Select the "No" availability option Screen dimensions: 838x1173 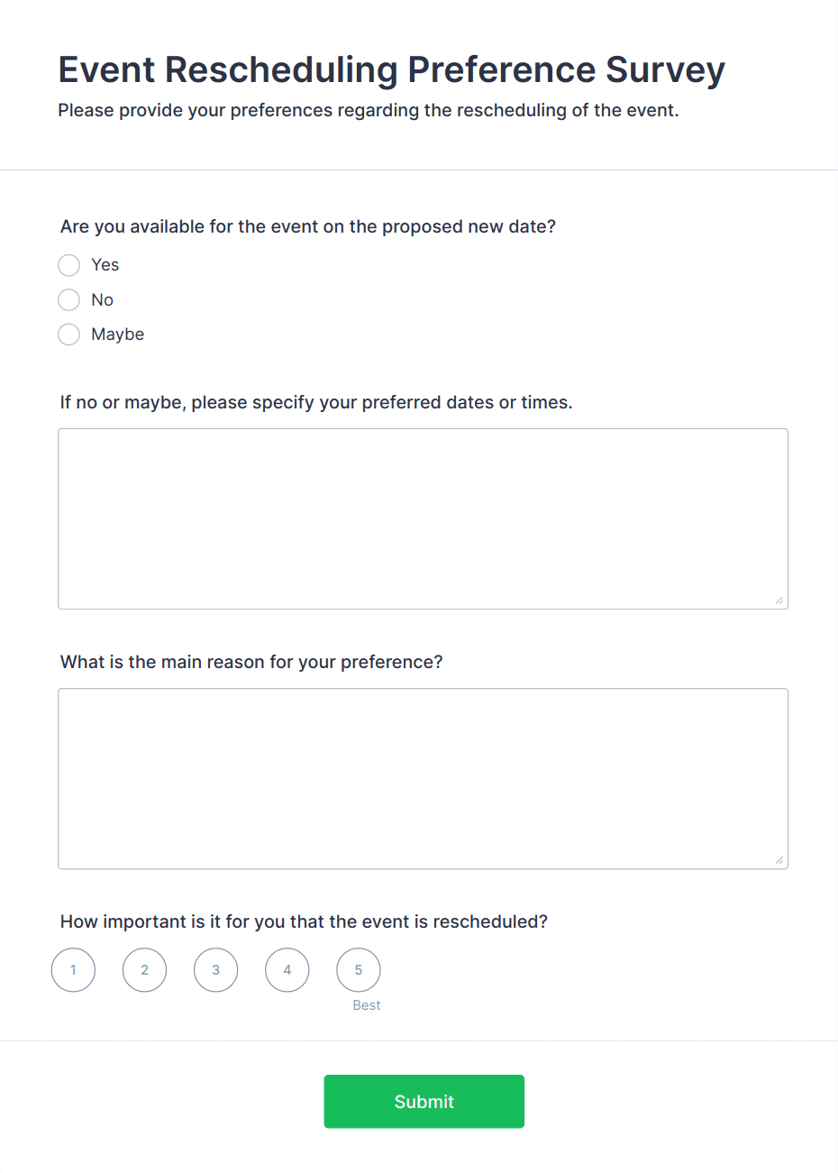coord(68,299)
